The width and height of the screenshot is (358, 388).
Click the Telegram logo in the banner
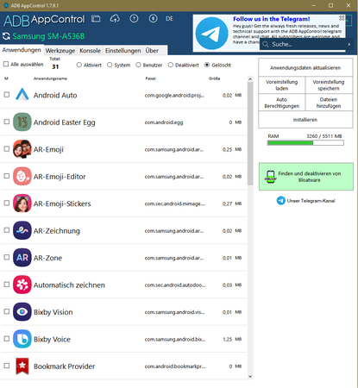211,33
